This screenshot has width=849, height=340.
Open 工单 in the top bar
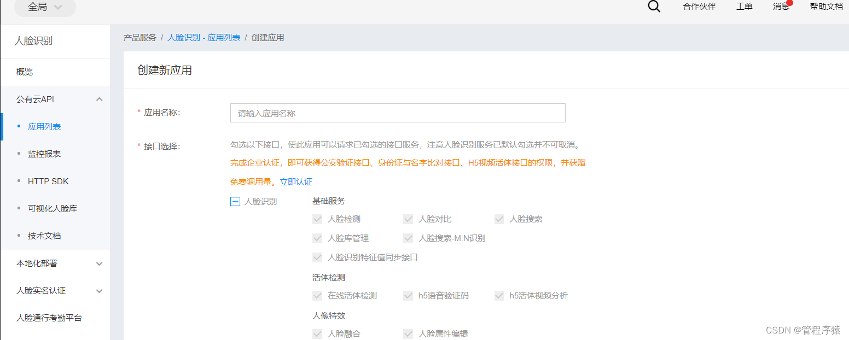[x=744, y=7]
